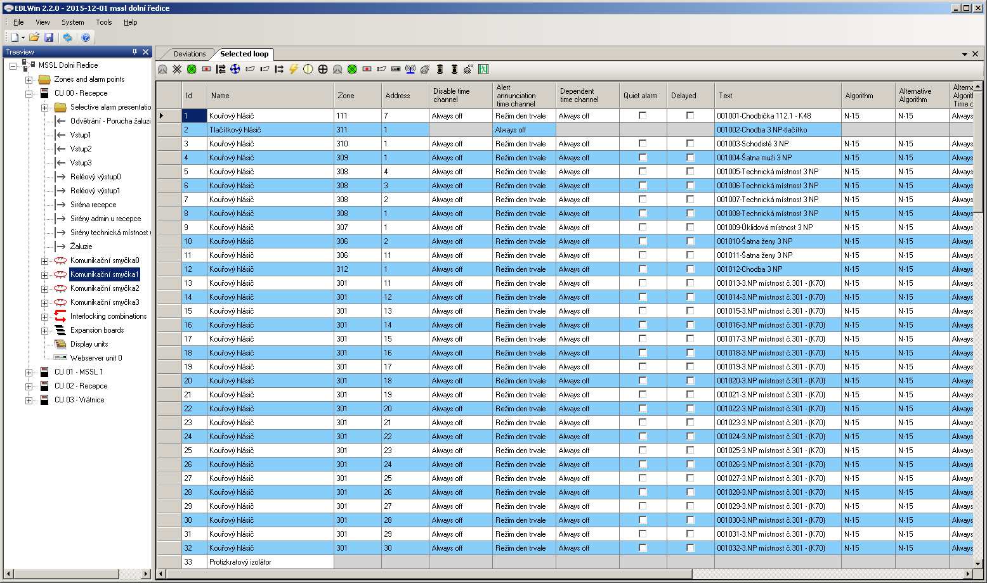Expand the Interlocking combinations node
The height and width of the screenshot is (583, 987).
point(44,317)
